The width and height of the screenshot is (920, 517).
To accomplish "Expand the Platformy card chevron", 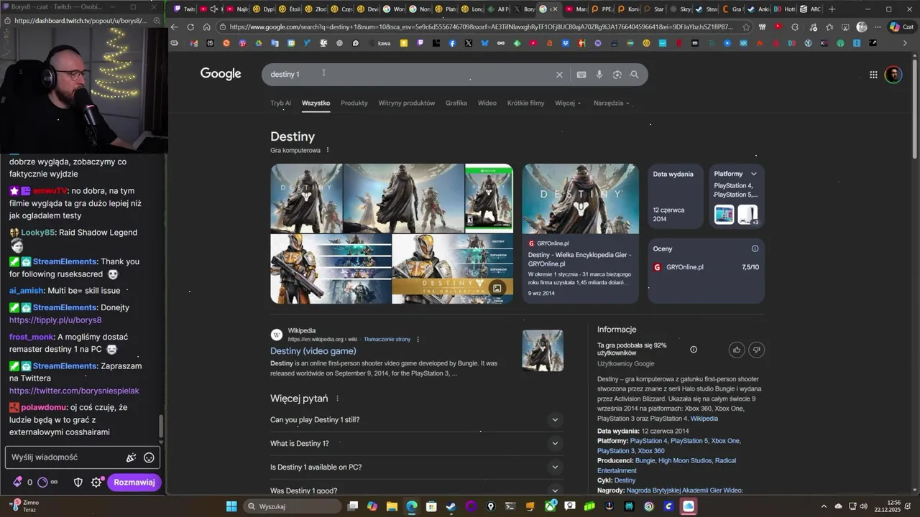I will click(754, 174).
